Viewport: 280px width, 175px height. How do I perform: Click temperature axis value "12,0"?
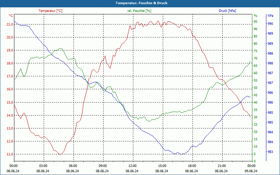10,141
